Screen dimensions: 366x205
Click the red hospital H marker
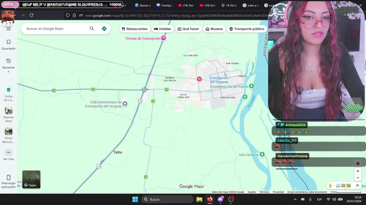point(199,79)
